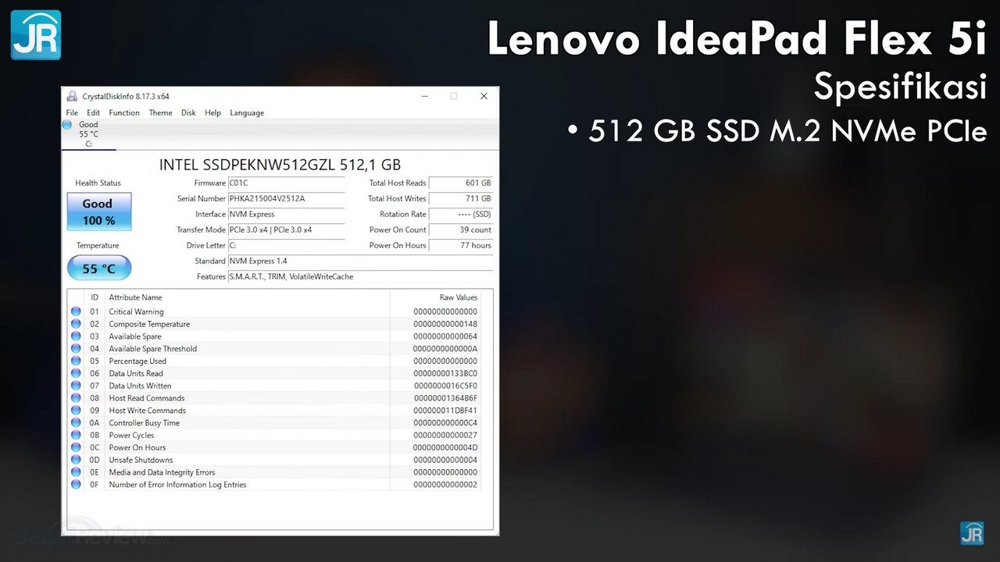Open the Disk menu to switch drives
Screen dimensions: 1000x562
click(187, 112)
